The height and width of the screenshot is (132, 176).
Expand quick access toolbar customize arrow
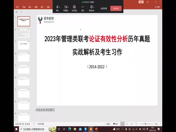(x=27, y=12)
